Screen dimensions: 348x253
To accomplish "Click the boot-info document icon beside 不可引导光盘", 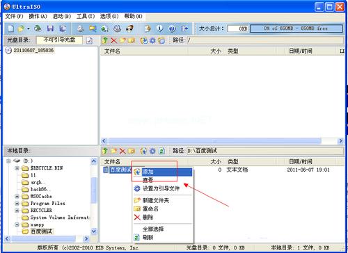I will point(89,40).
